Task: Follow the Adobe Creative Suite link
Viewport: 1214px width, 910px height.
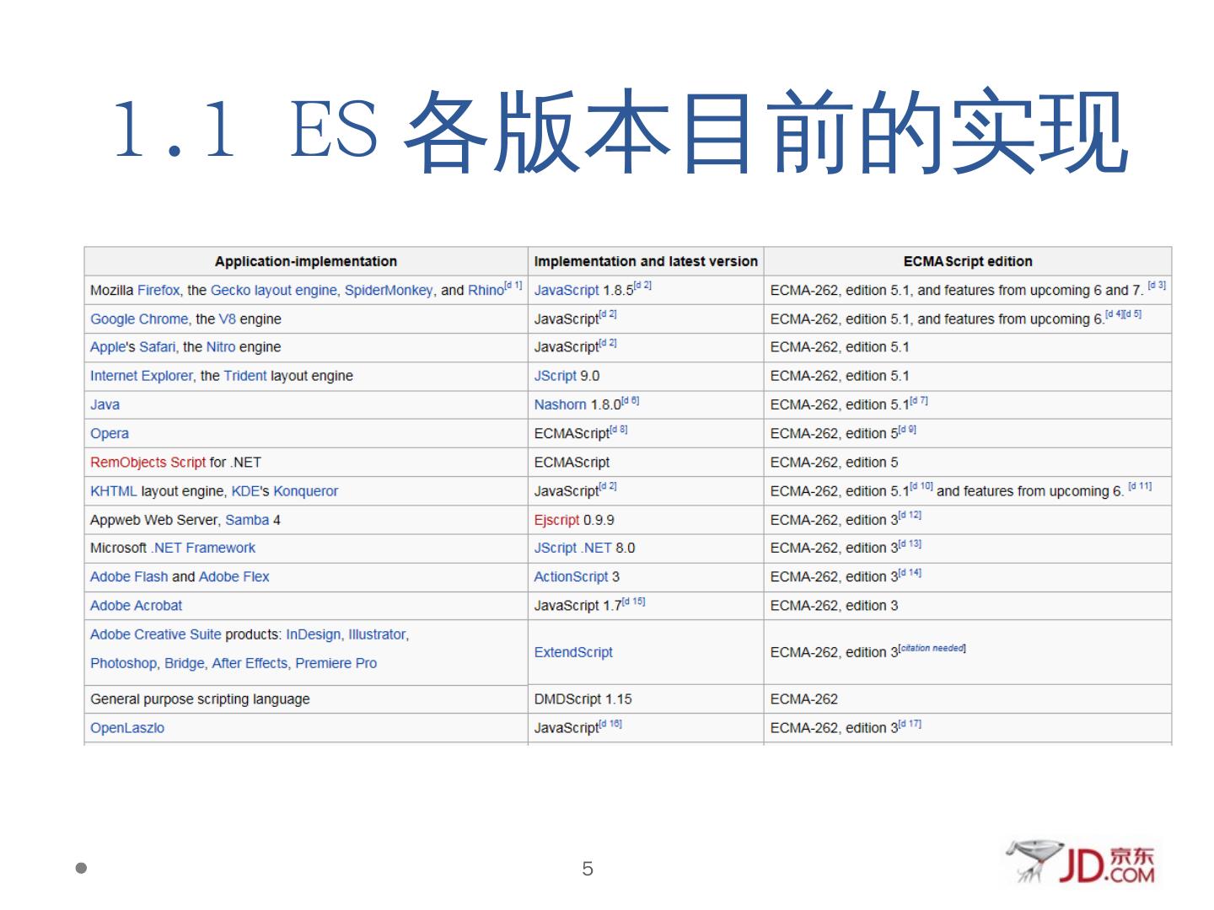Action: 155,634
